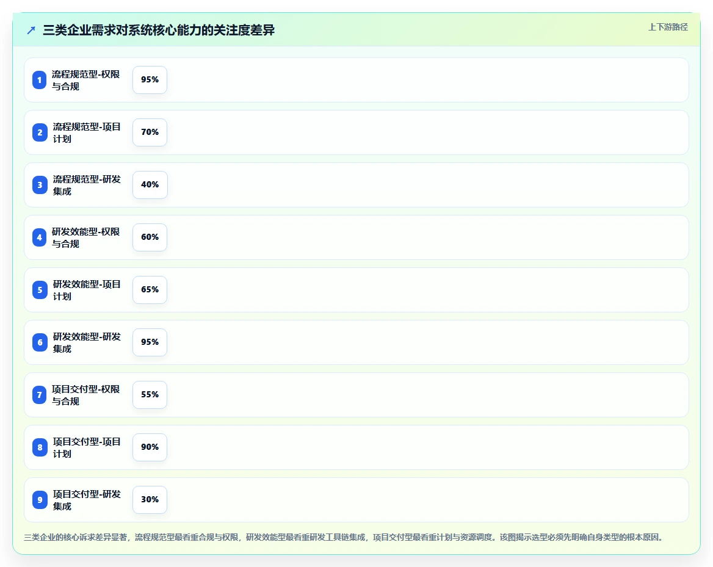Click the number 8 badge
Image resolution: width=713 pixels, height=567 pixels.
(x=40, y=447)
